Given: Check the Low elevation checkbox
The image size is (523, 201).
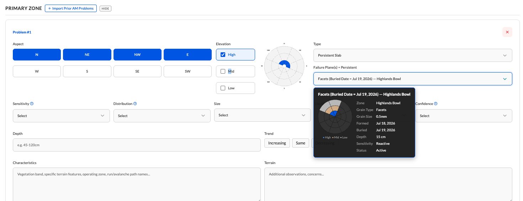Looking at the screenshot, I should pyautogui.click(x=223, y=88).
